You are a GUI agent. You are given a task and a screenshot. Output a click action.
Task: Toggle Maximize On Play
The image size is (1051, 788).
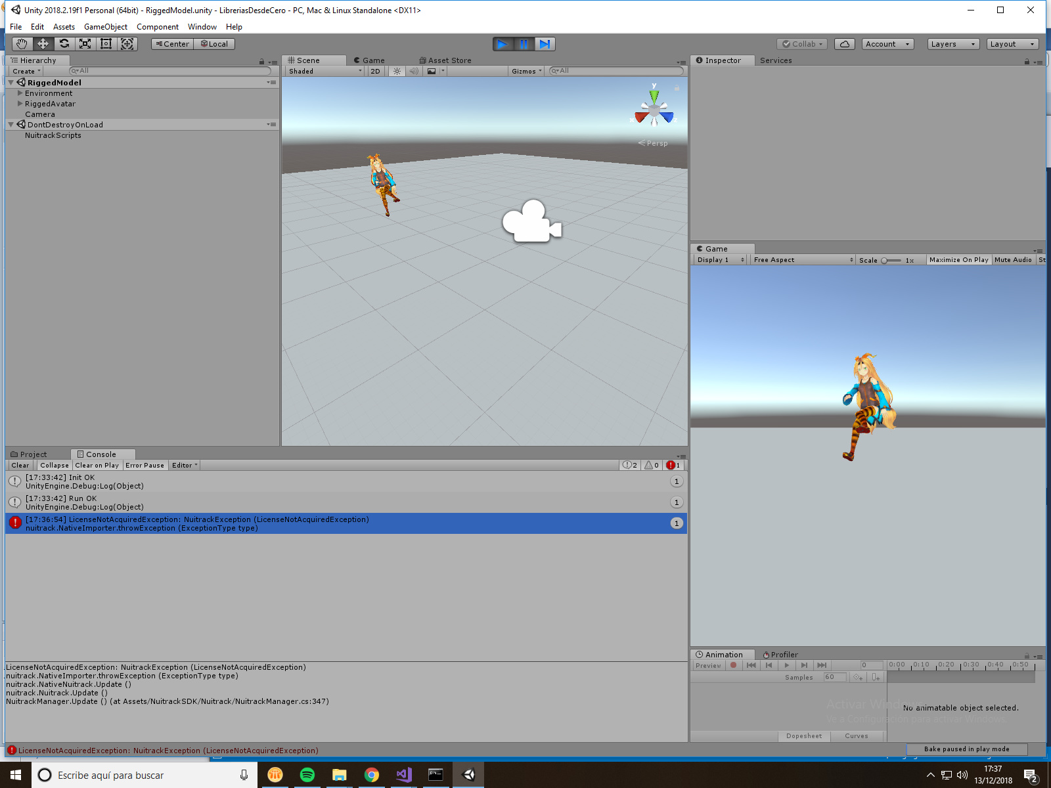click(x=959, y=260)
